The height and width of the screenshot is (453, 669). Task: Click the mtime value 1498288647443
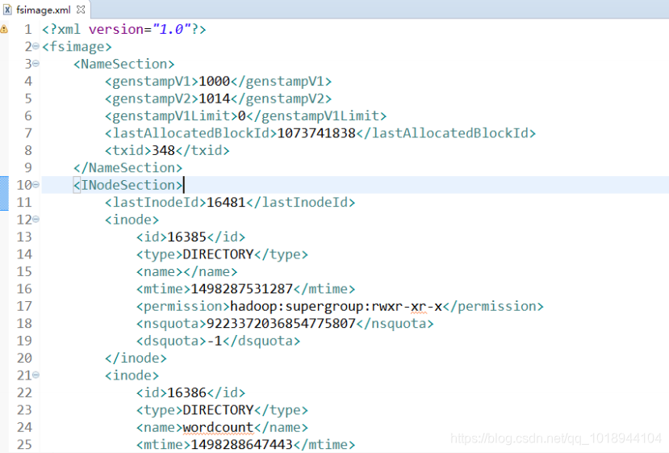point(241,444)
